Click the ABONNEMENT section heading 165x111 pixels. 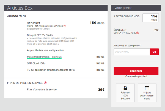click(17, 16)
